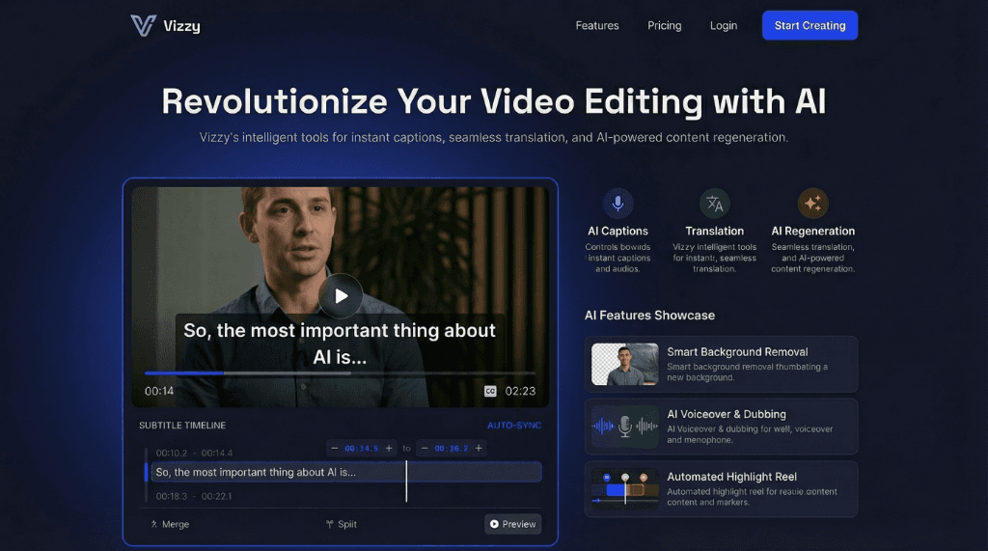Click the Merge subtitles option
The image size is (988, 551).
tap(170, 524)
